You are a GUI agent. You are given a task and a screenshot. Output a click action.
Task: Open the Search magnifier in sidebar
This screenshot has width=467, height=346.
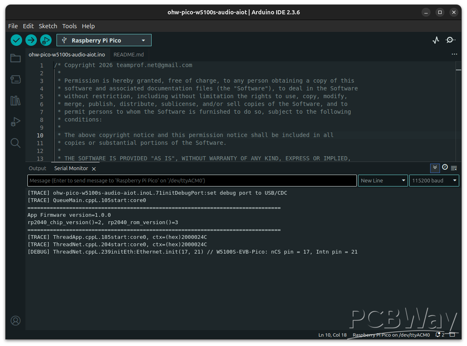tap(16, 143)
